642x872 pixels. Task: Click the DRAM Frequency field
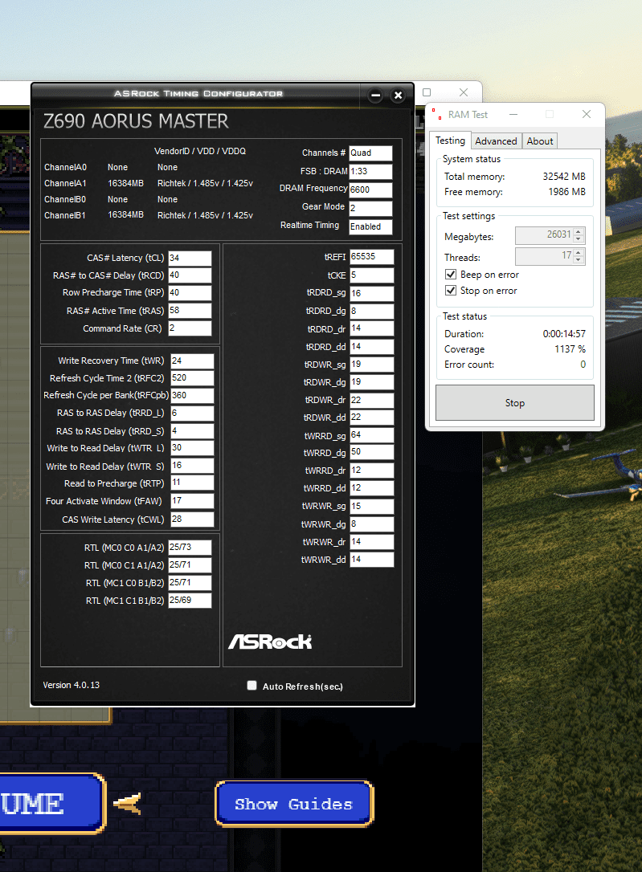coord(370,189)
